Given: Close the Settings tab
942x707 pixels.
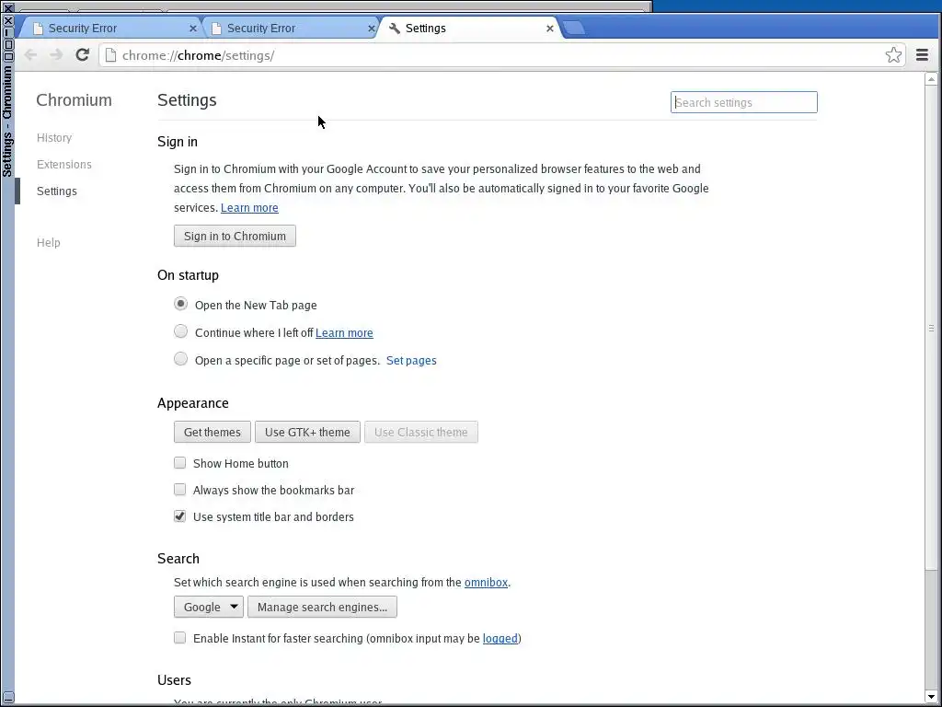Looking at the screenshot, I should [x=550, y=29].
